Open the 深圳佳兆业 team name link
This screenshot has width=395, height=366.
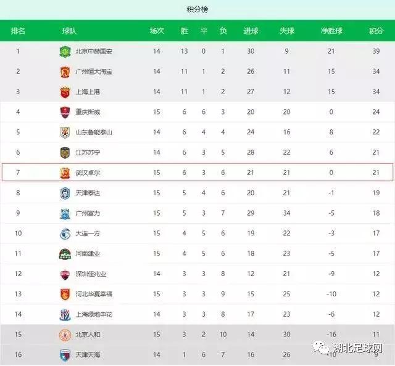[x=91, y=274]
